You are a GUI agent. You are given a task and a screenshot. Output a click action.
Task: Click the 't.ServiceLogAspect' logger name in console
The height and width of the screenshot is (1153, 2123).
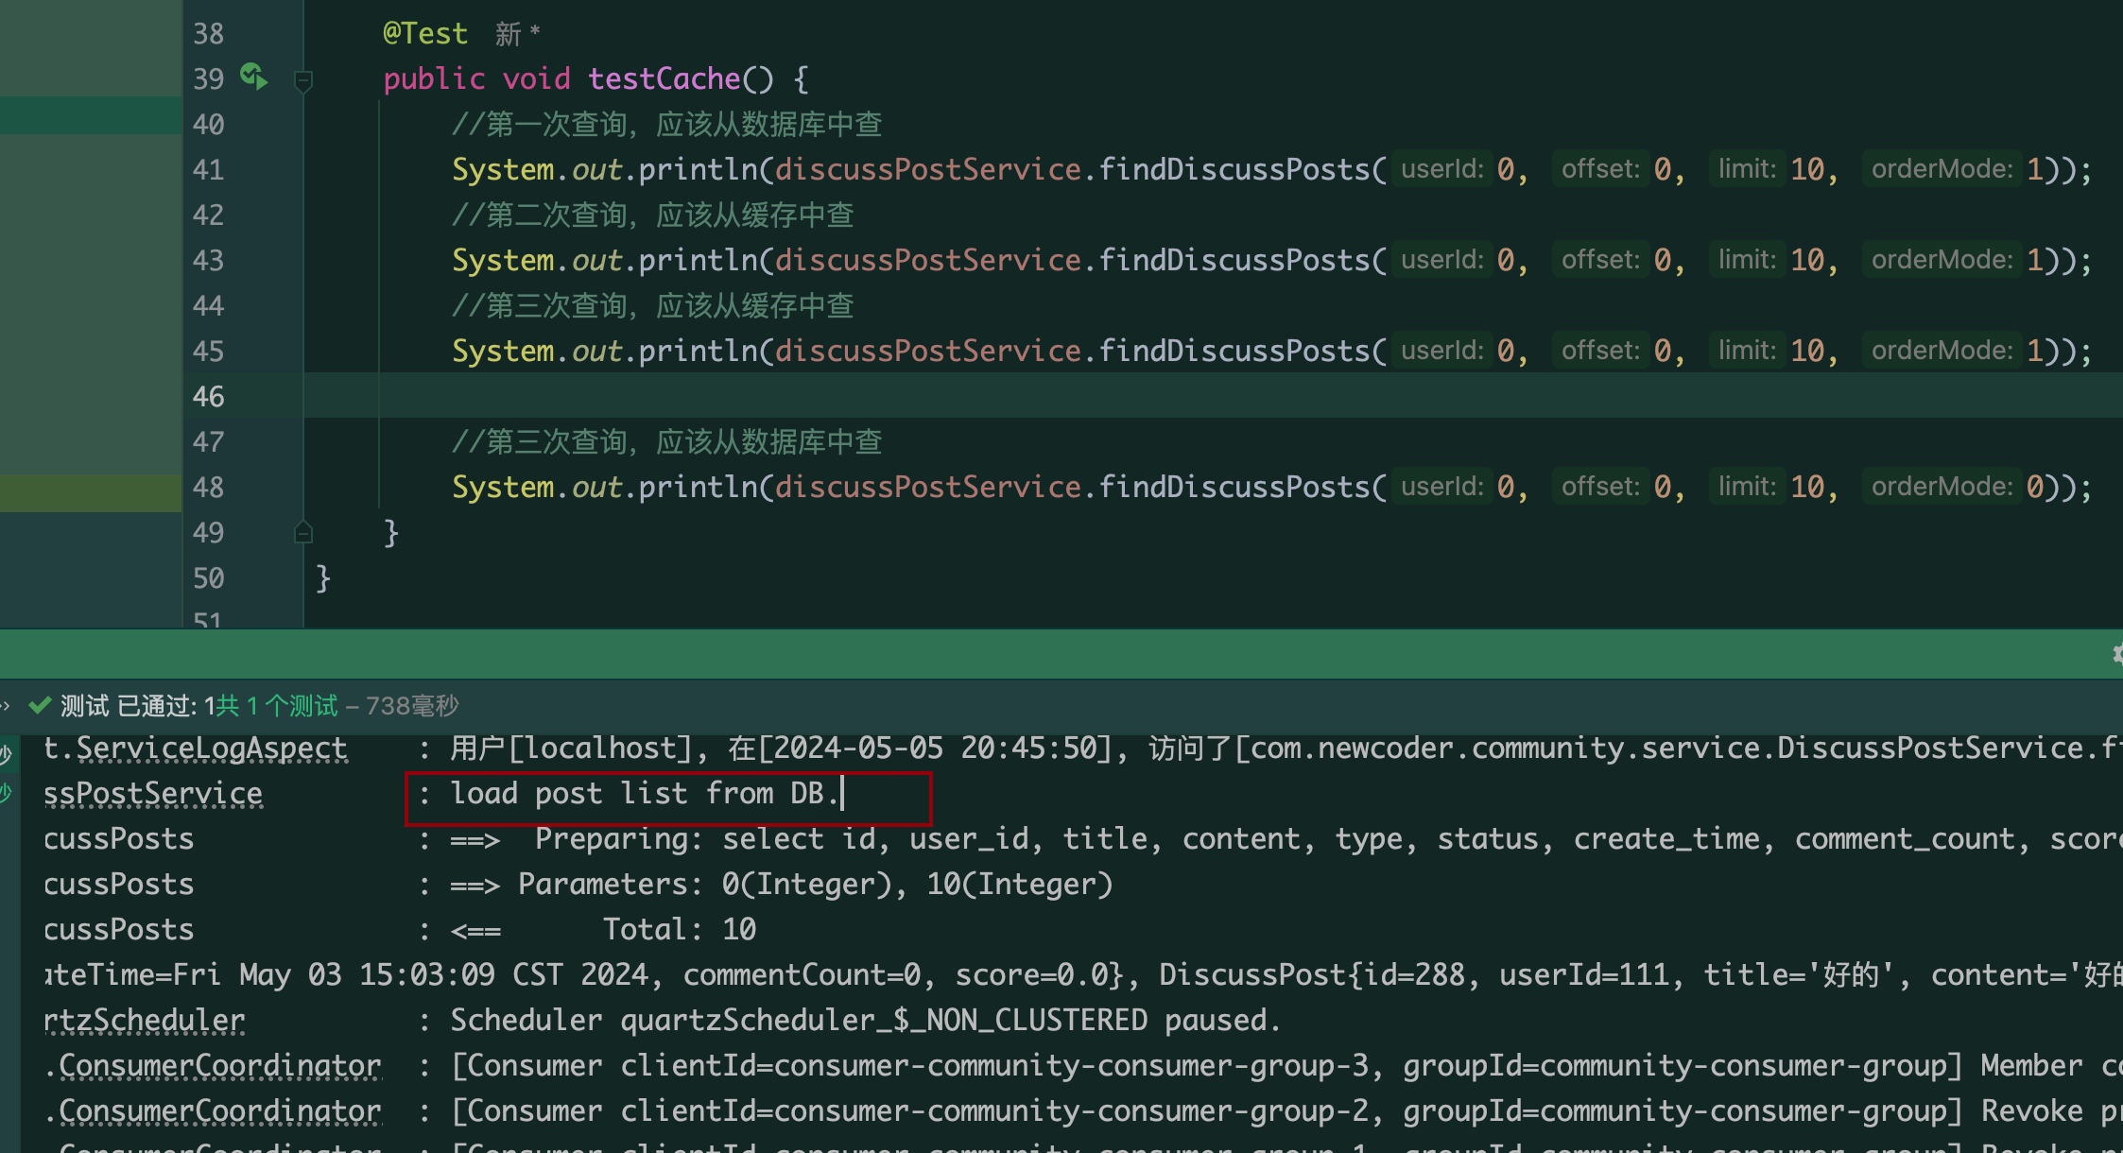coord(196,748)
